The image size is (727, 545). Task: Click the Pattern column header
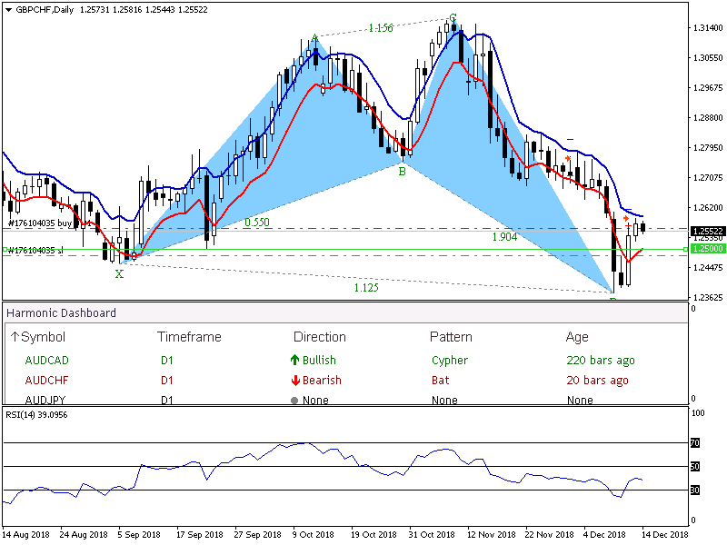tap(451, 337)
